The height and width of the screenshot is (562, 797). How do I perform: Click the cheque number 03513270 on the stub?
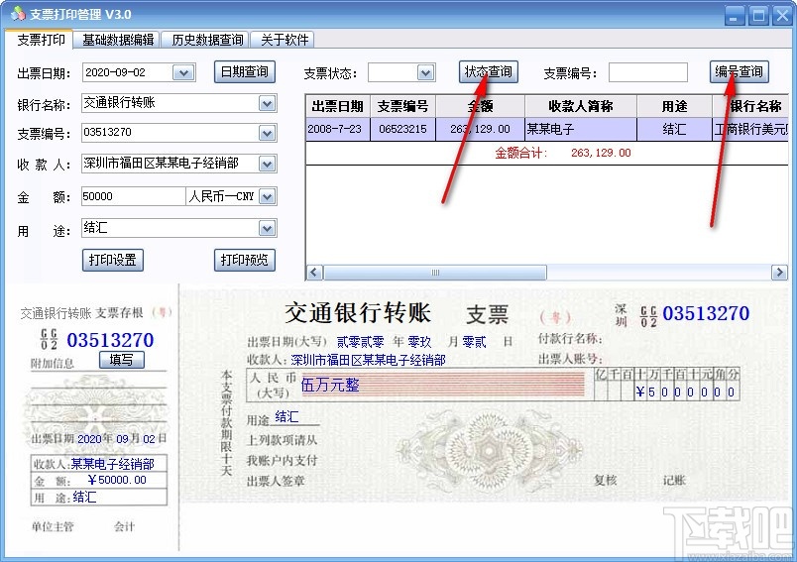(x=110, y=340)
